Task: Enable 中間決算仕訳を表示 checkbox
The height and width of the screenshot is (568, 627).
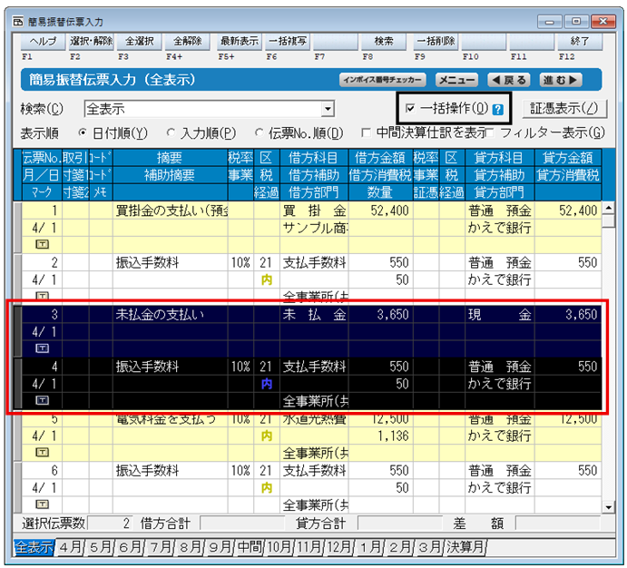Action: pos(366,132)
